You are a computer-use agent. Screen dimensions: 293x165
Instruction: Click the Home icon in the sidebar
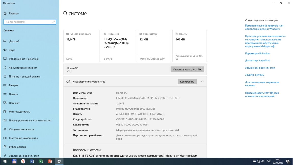(x=5, y=13)
